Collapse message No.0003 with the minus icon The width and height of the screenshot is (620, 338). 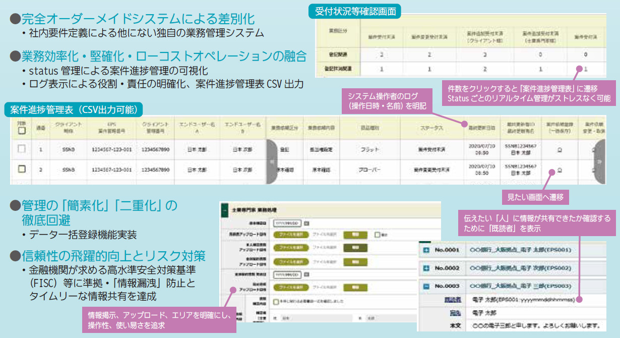(426, 286)
